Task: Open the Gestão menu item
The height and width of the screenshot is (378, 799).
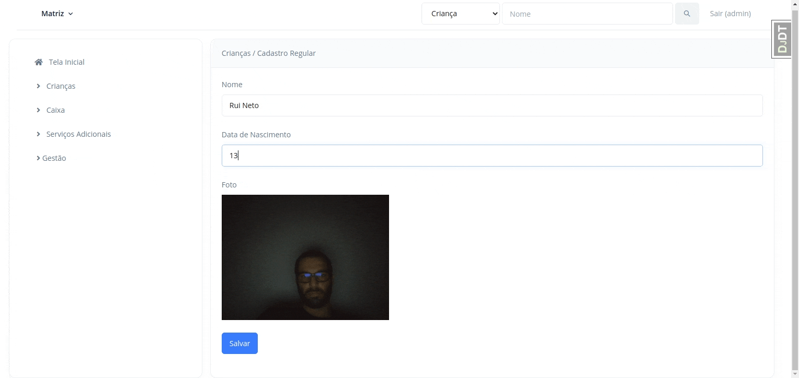Action: point(54,158)
